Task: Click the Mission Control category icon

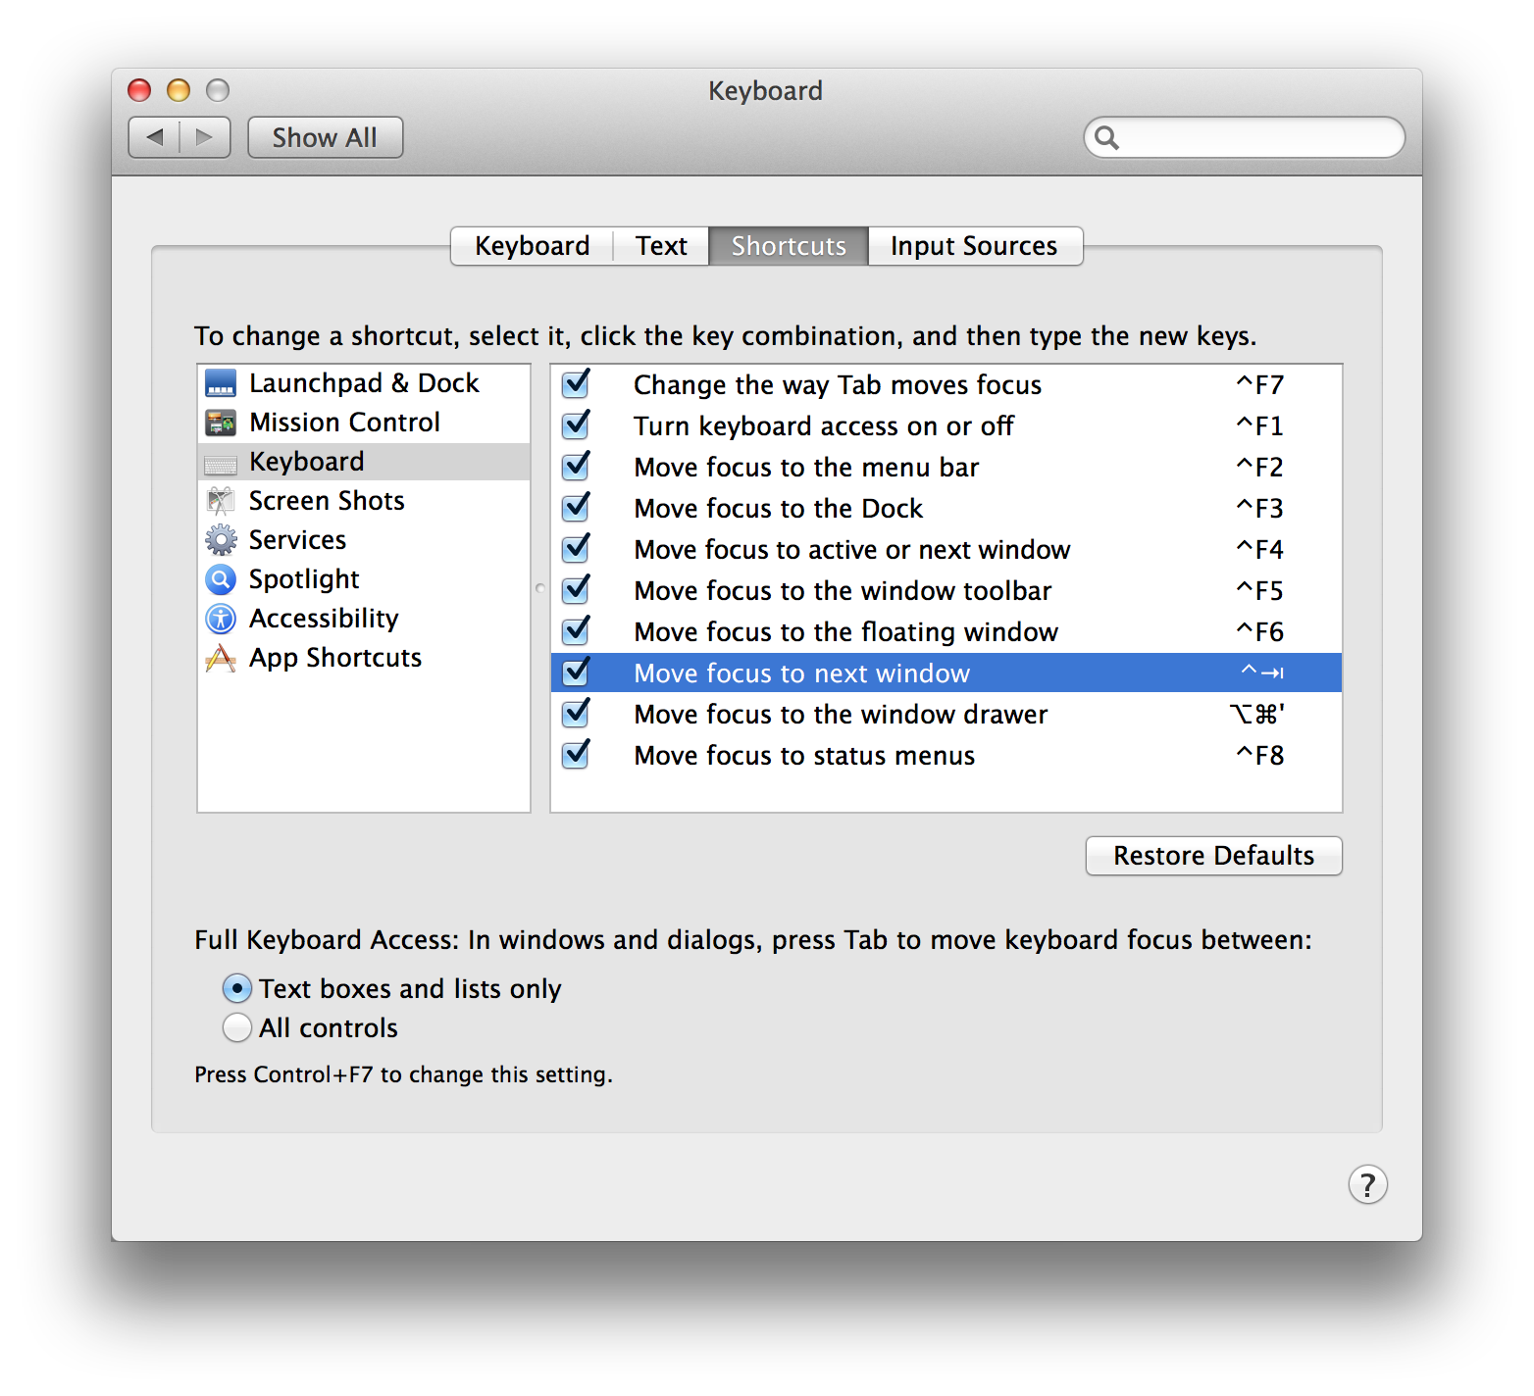Action: [x=221, y=423]
